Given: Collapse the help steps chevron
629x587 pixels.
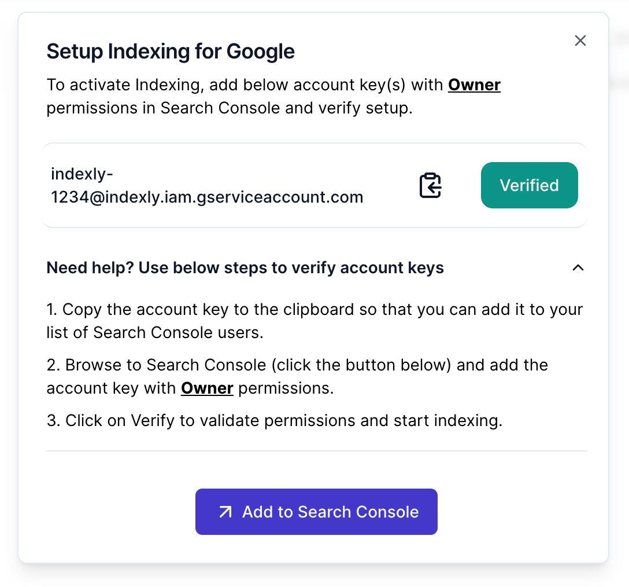Looking at the screenshot, I should pyautogui.click(x=578, y=268).
